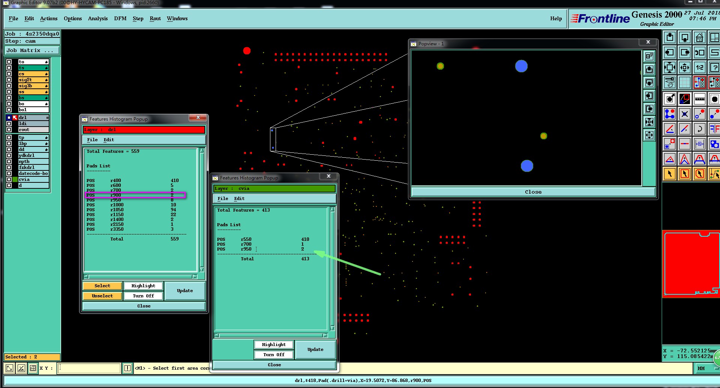
Task: Click the red arrow swatch of drl layer
Action: [15, 118]
